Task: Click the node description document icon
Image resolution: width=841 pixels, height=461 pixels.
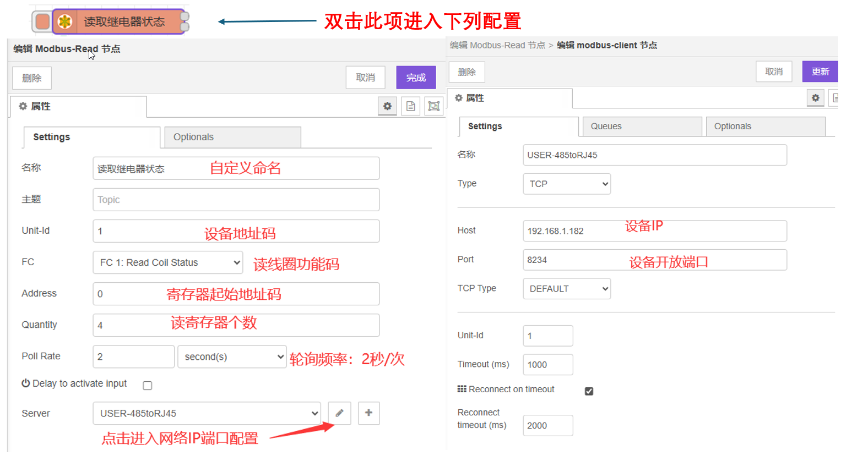Action: tap(410, 106)
